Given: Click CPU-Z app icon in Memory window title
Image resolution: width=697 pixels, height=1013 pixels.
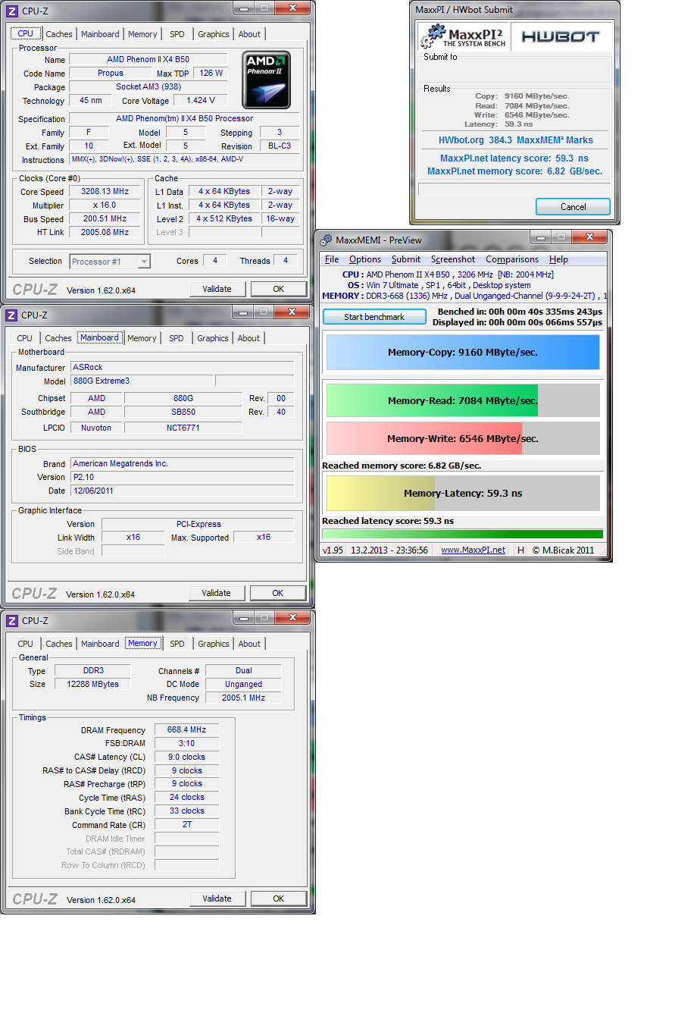Looking at the screenshot, I should (11, 621).
